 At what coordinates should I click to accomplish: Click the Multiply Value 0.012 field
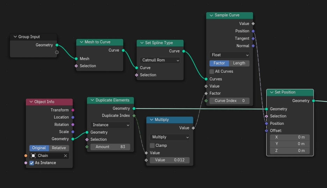pyautogui.click(x=169, y=160)
